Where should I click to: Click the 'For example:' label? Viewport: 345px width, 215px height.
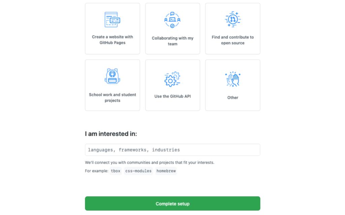point(97,171)
